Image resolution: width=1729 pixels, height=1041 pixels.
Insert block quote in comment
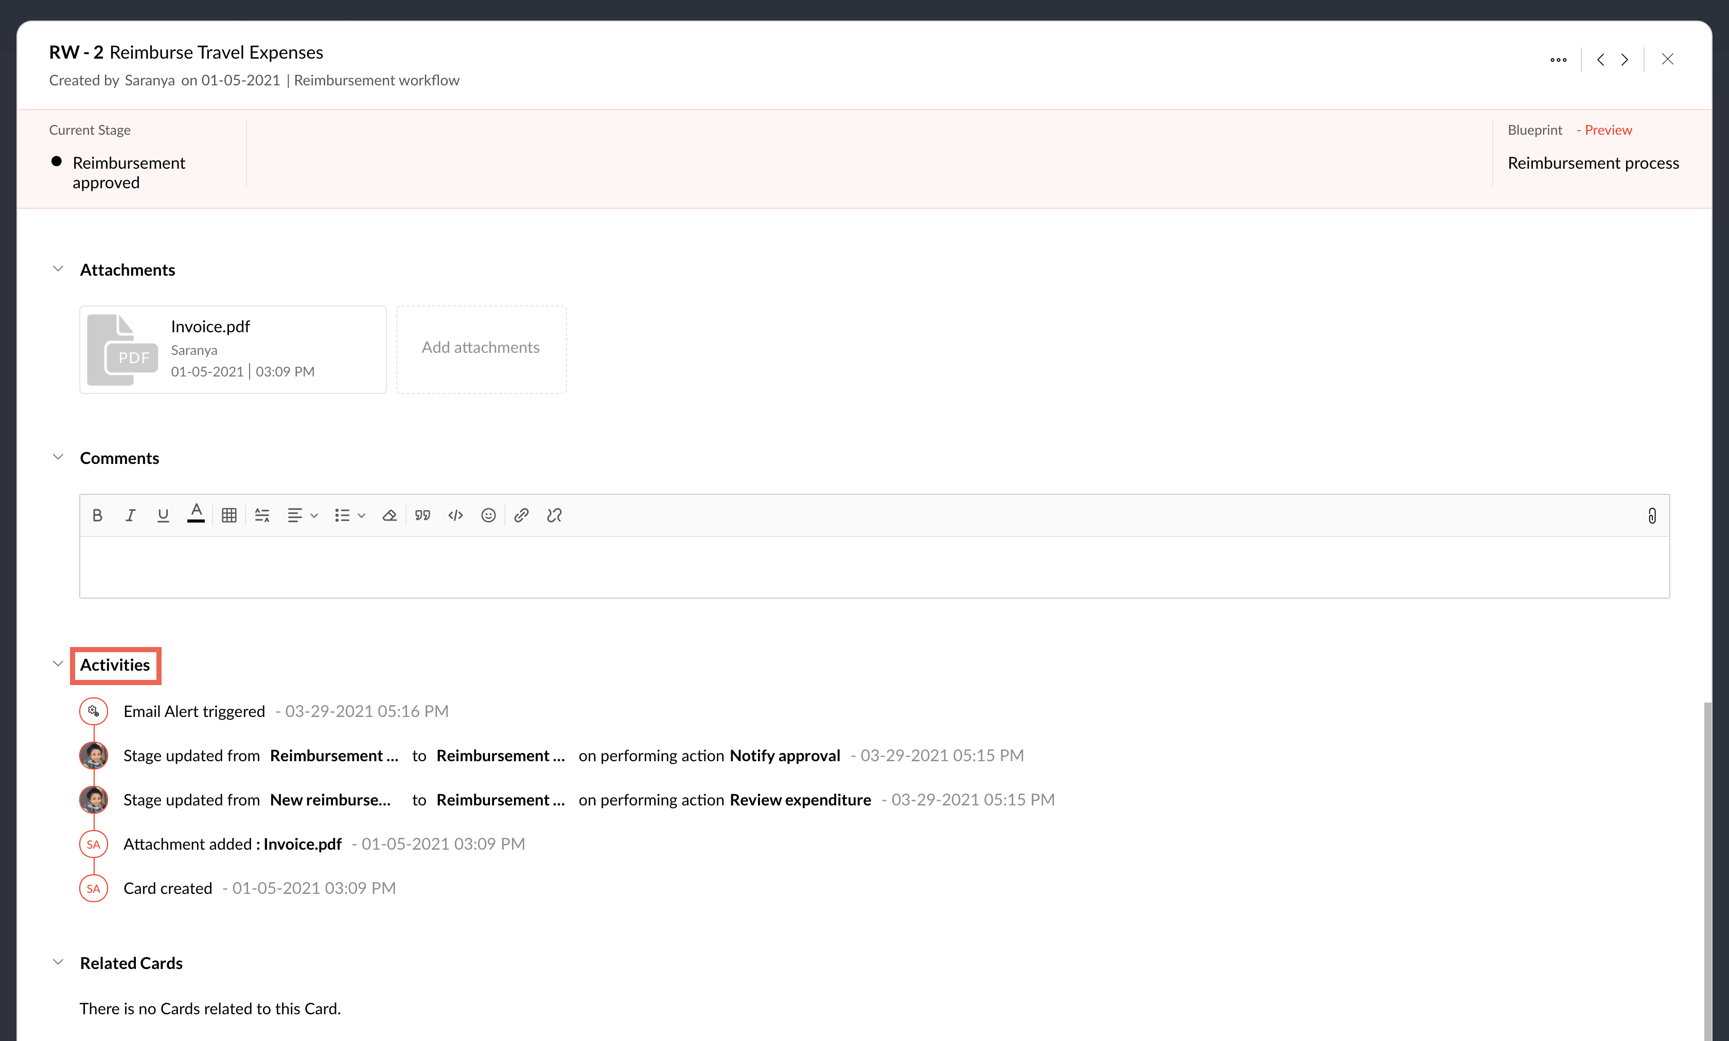422,515
